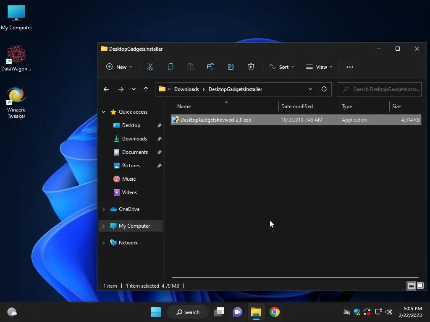This screenshot has width=430, height=322.
Task: Launch Google Chrome from the taskbar
Action: [275, 312]
